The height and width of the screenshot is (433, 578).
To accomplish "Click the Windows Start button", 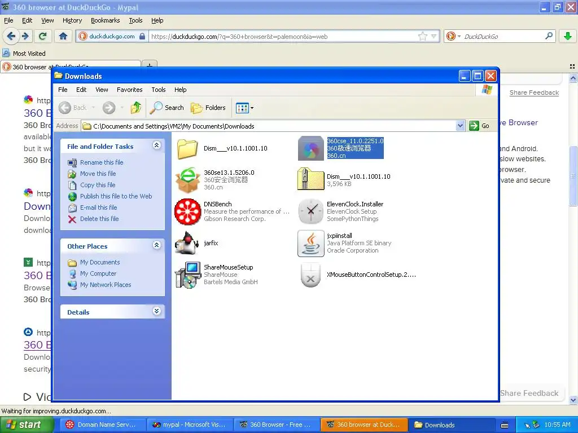I will [27, 425].
